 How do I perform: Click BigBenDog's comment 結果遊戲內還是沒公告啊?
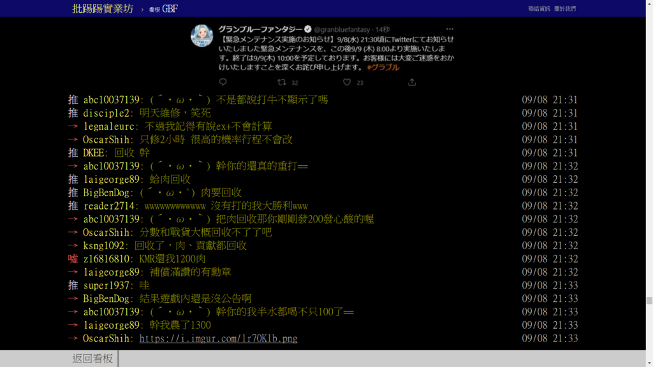(x=195, y=298)
